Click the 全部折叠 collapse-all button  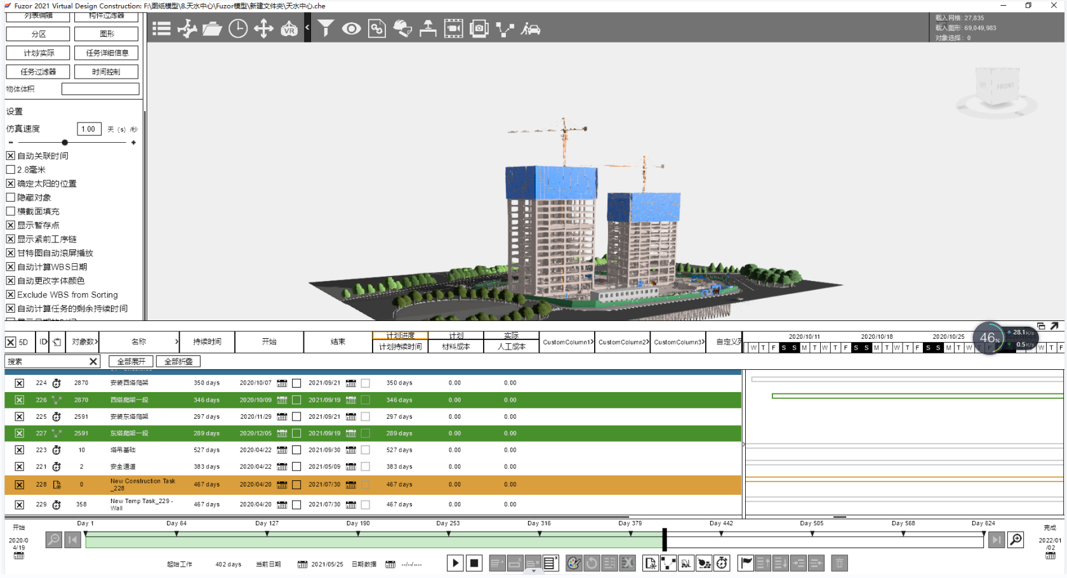click(178, 362)
